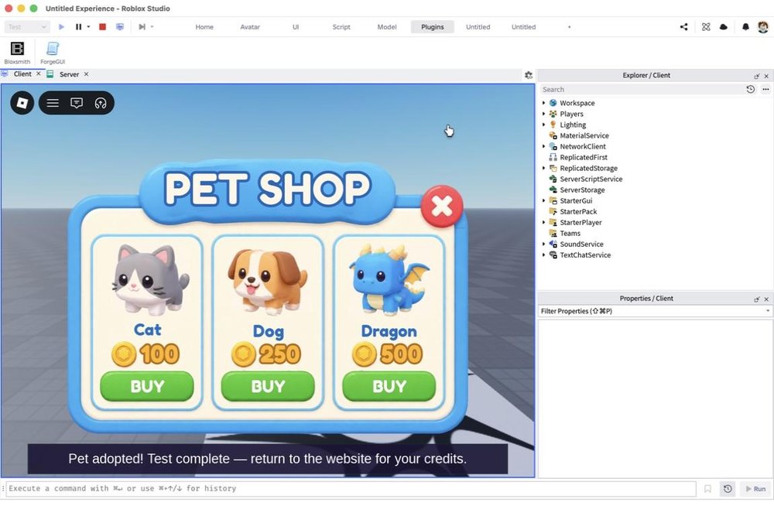Screen dimensions: 774x516
Task: Open the Script ribbon tab
Action: pyautogui.click(x=341, y=26)
